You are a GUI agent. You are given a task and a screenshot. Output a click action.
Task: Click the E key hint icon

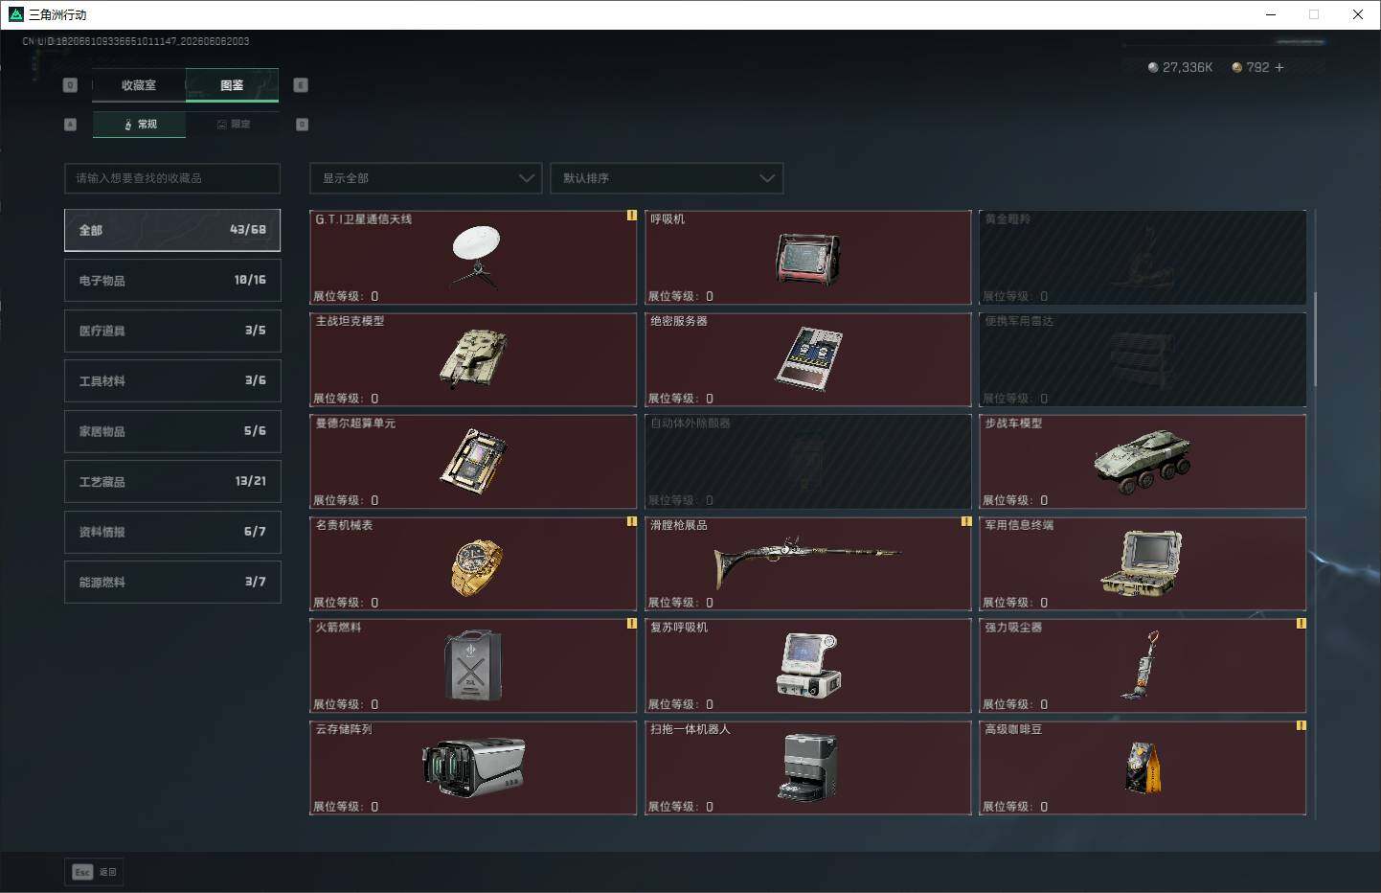click(300, 85)
